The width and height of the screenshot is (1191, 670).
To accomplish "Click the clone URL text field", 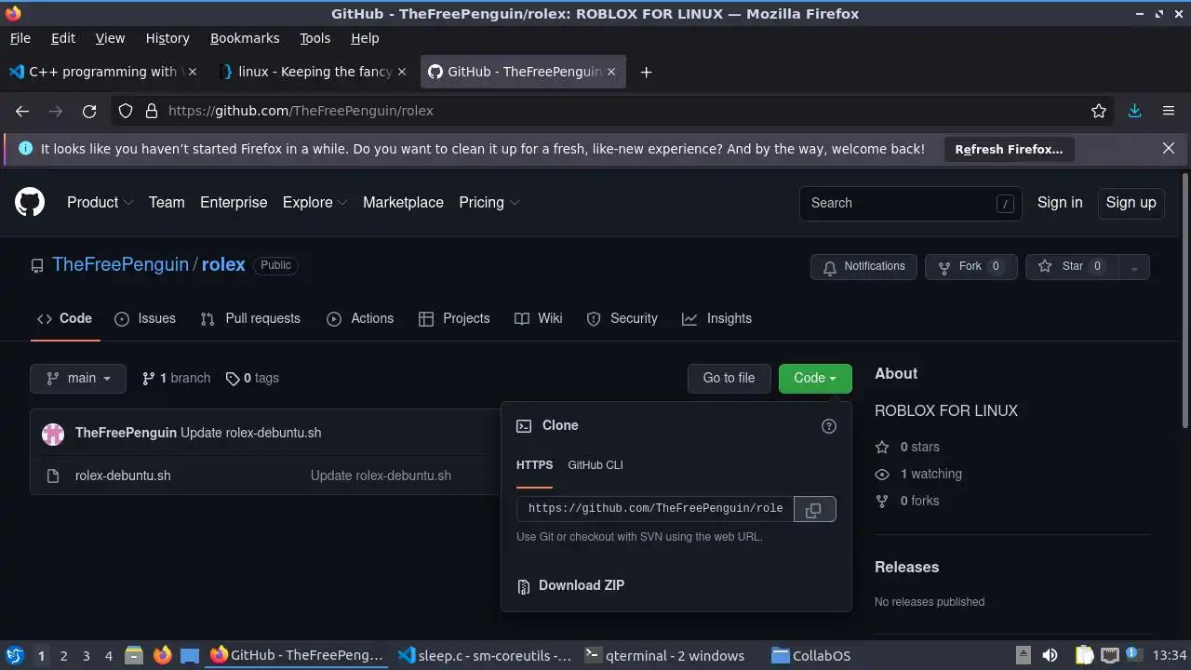I will click(x=656, y=509).
